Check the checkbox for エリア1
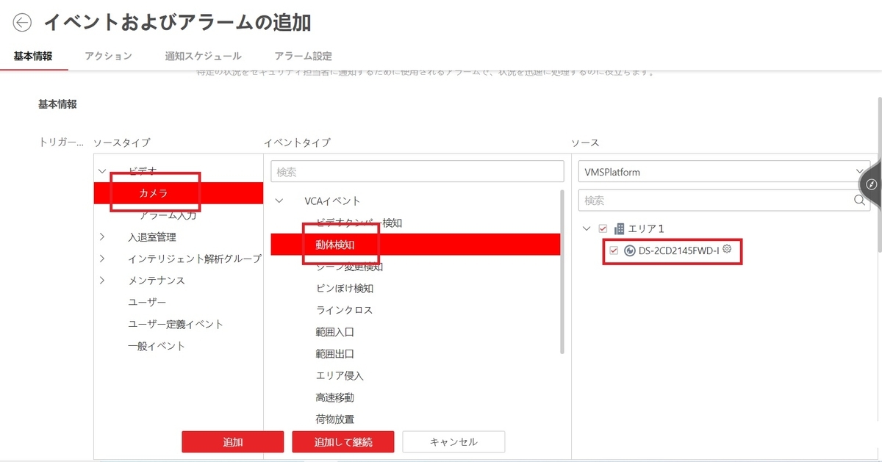Image resolution: width=882 pixels, height=462 pixels. click(601, 228)
